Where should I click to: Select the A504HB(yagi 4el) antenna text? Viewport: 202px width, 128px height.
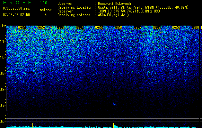tap(113, 15)
